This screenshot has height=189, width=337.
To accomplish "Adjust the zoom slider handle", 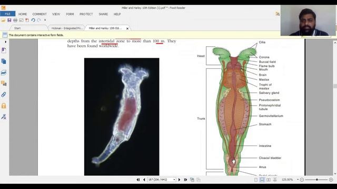I will click(317, 180).
